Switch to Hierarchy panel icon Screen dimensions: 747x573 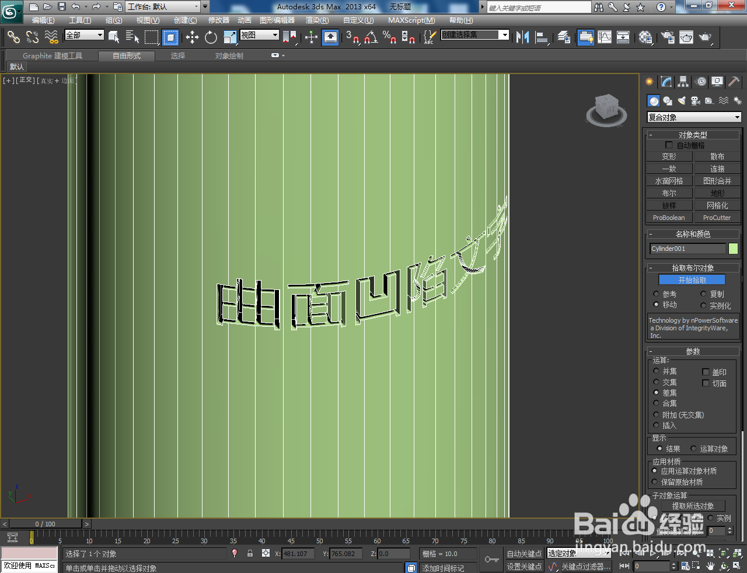683,82
